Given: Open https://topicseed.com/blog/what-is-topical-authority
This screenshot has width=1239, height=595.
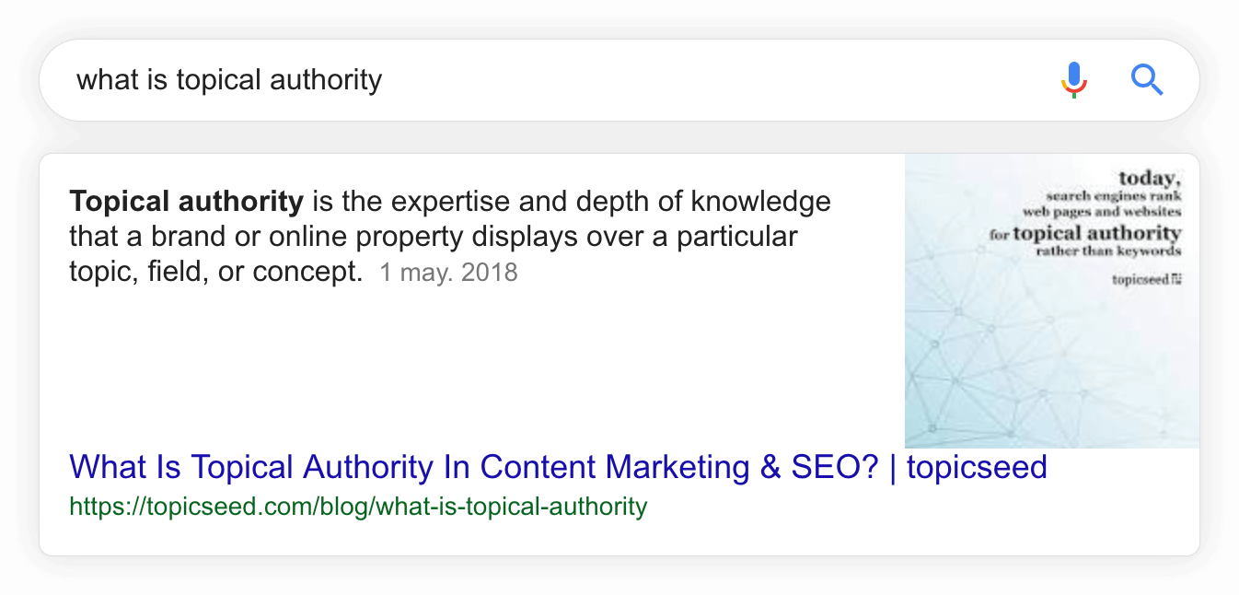Looking at the screenshot, I should [x=357, y=507].
